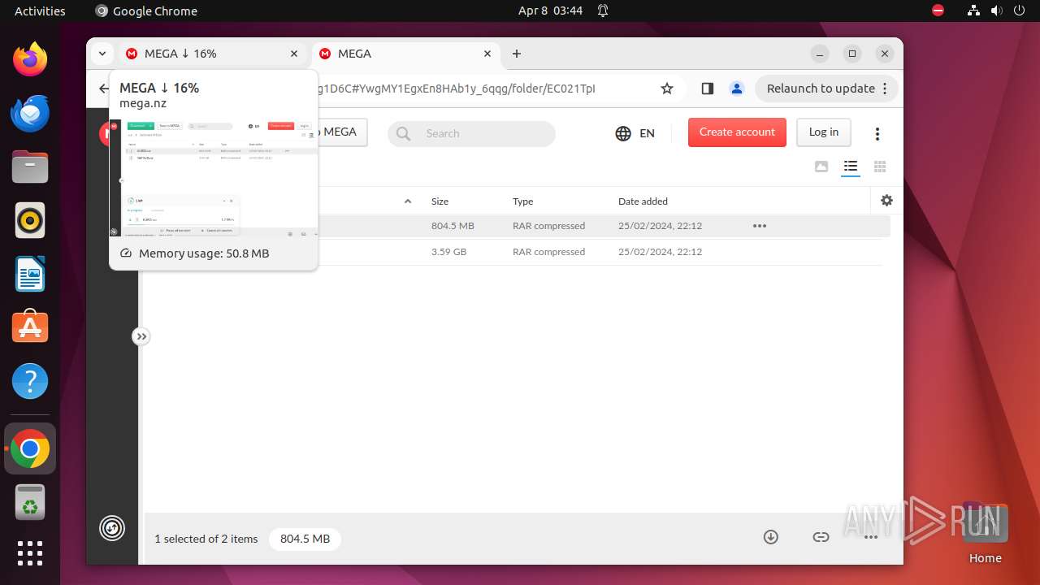This screenshot has height=585, width=1040.
Task: Open the power tray icon
Action: pyautogui.click(x=1019, y=11)
